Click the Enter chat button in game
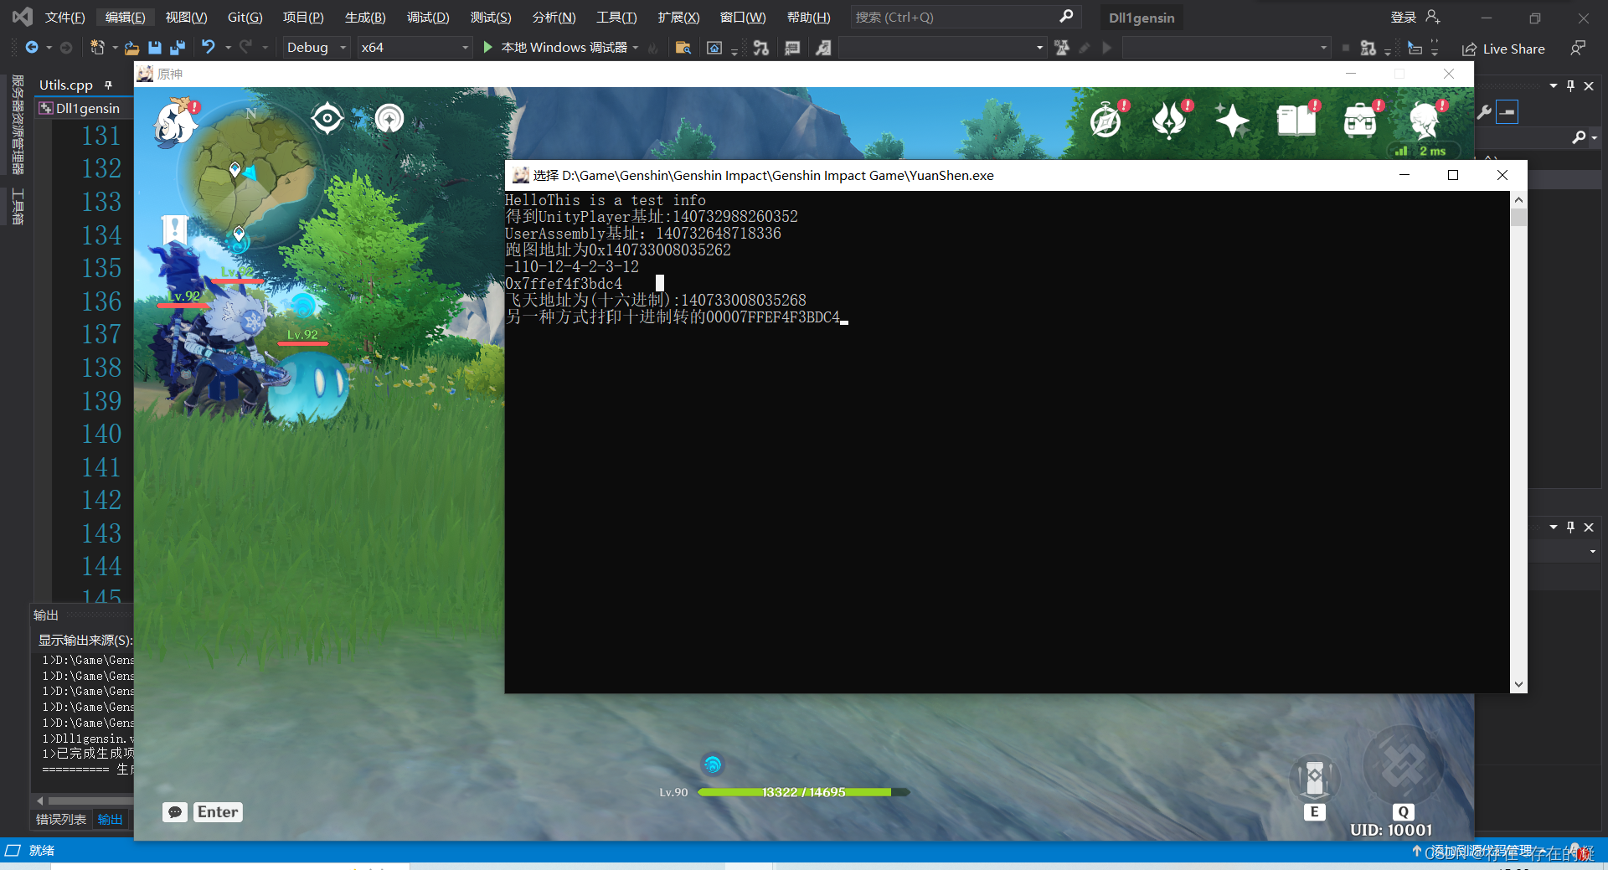 [217, 811]
